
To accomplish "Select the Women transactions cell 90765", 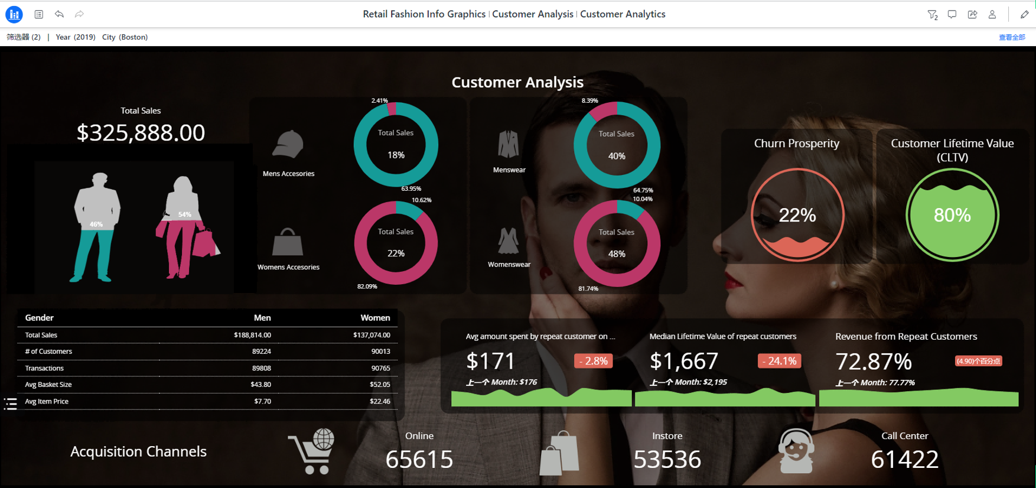I will [x=380, y=368].
